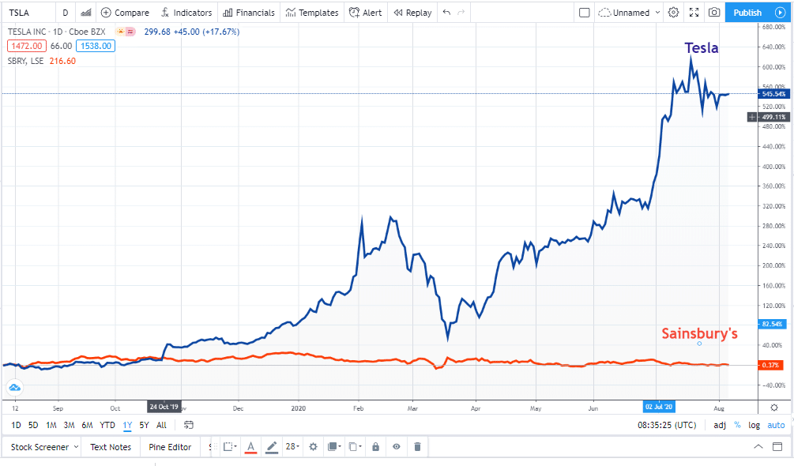Open the clone/copy dropdown
Viewport: 794px width, 466px height.
pyautogui.click(x=355, y=447)
